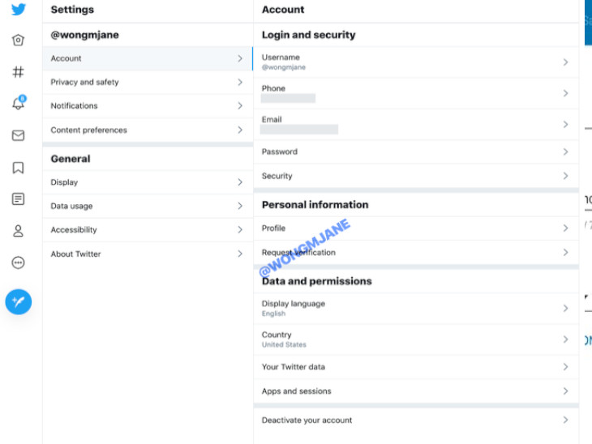Expand Display chevron arrow
The height and width of the screenshot is (444, 592).
pos(240,182)
